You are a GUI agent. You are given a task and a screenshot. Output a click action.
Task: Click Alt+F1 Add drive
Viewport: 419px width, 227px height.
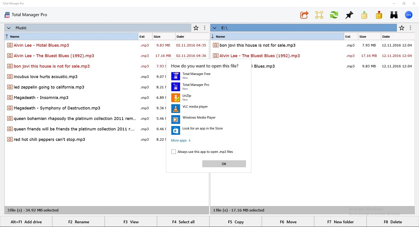click(x=26, y=222)
